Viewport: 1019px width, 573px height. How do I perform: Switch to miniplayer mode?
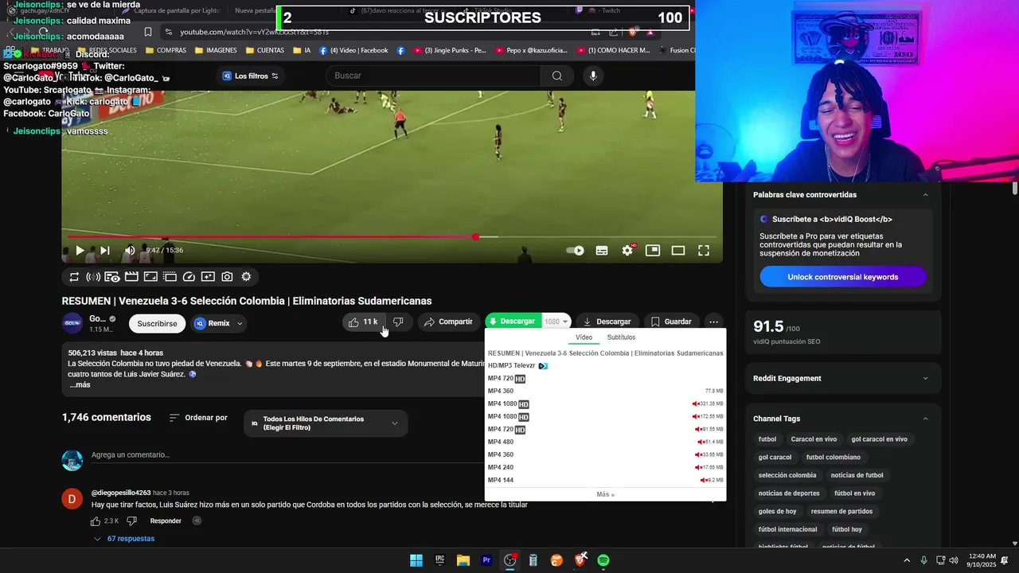[653, 250]
